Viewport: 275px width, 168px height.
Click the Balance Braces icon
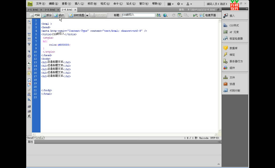click(x=29, y=56)
